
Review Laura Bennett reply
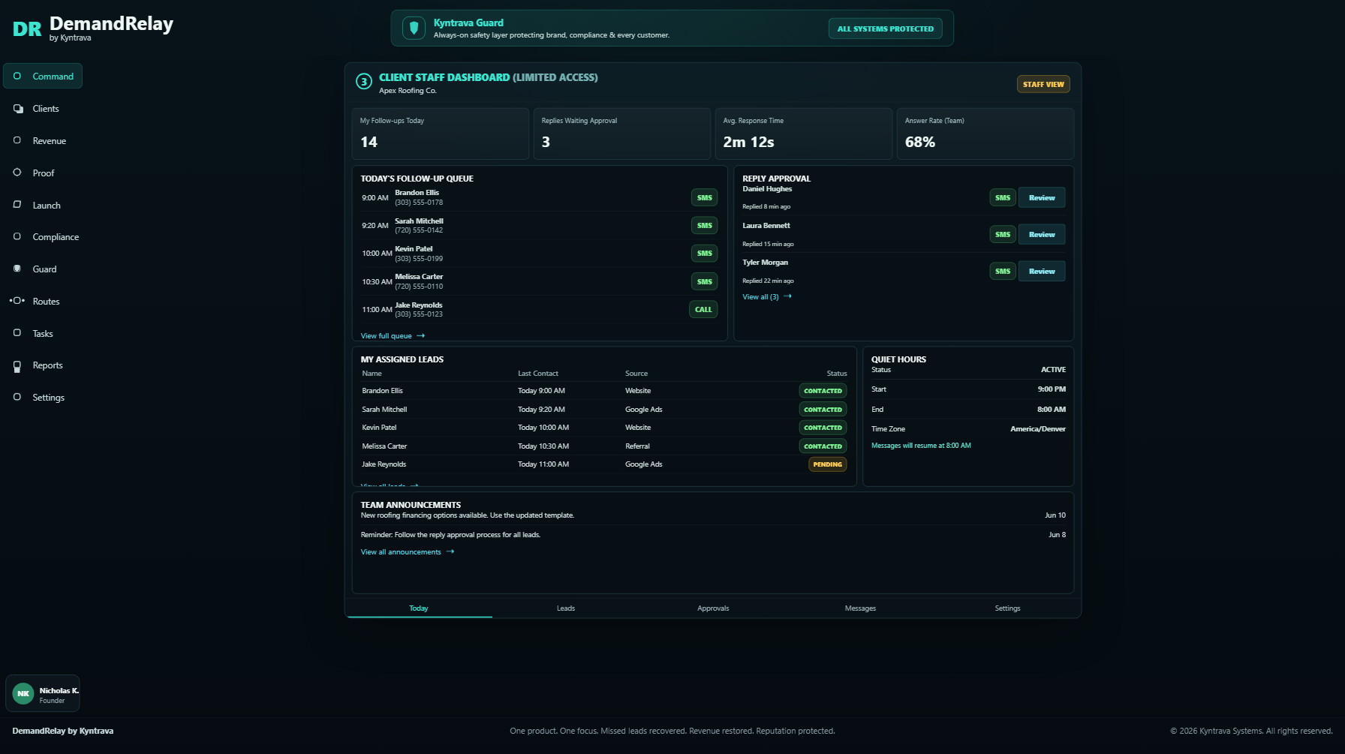point(1042,235)
